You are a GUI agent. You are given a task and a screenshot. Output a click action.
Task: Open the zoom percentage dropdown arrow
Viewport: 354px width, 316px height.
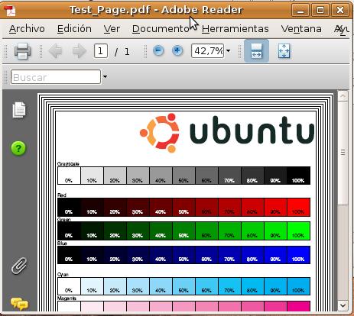228,51
